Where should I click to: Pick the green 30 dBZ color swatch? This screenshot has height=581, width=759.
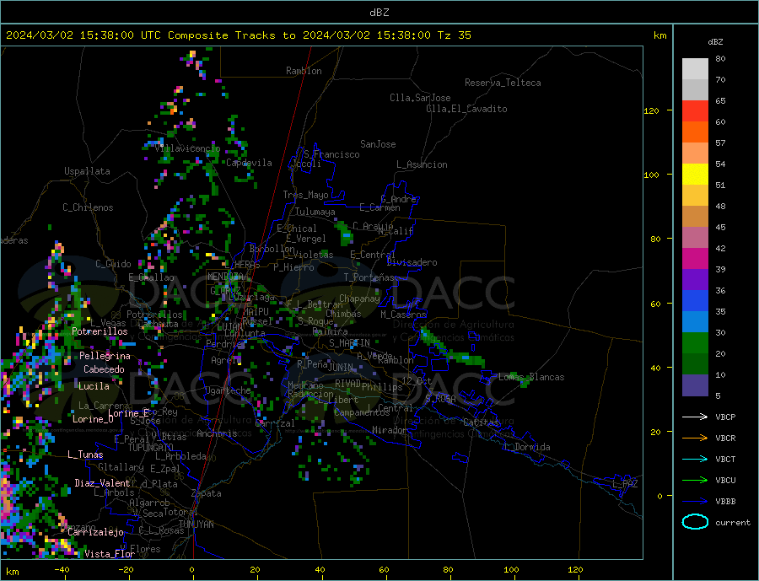click(695, 343)
